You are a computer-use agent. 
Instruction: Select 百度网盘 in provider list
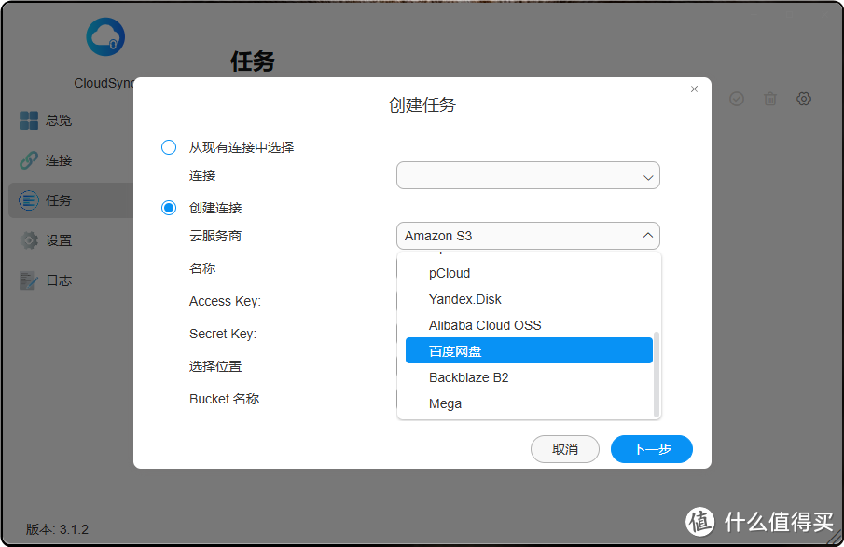pyautogui.click(x=529, y=350)
